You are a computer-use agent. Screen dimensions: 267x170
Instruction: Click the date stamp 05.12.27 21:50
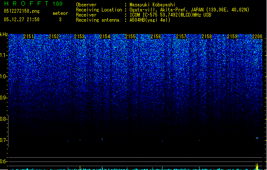pyautogui.click(x=22, y=20)
